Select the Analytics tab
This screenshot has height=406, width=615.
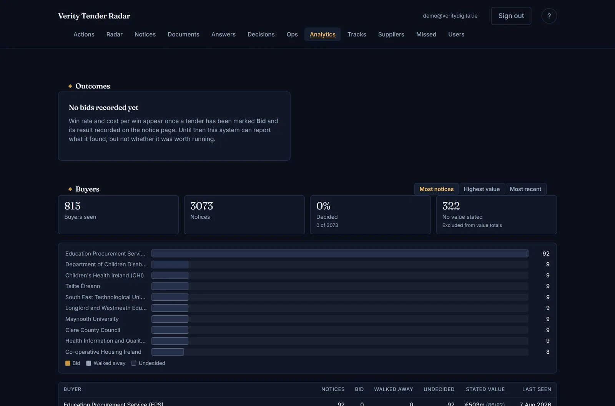pos(322,34)
